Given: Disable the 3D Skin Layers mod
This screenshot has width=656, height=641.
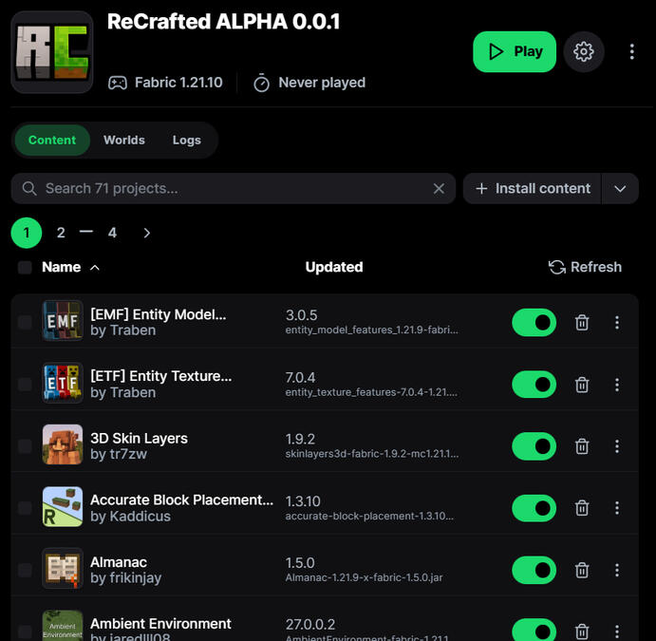Looking at the screenshot, I should click(534, 446).
